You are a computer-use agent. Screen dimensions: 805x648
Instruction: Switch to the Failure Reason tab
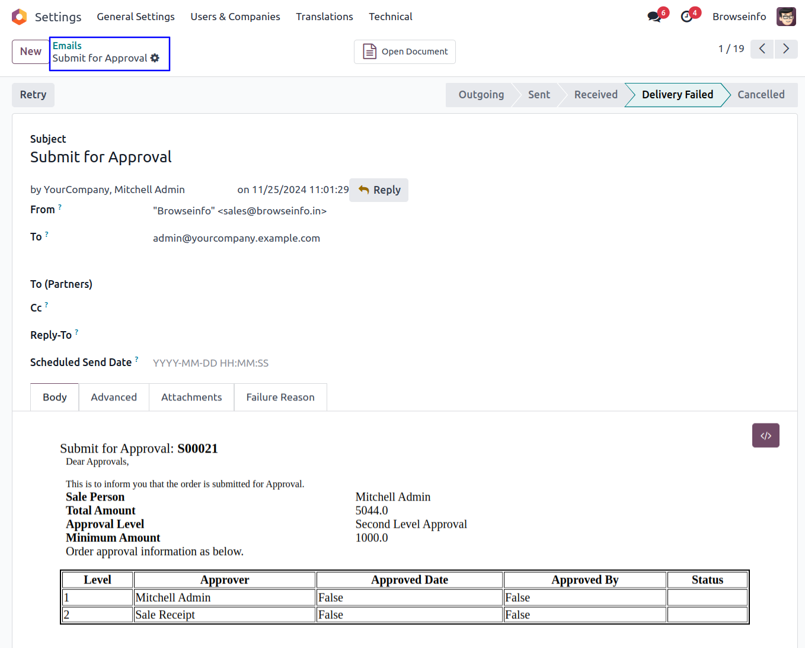pos(280,397)
